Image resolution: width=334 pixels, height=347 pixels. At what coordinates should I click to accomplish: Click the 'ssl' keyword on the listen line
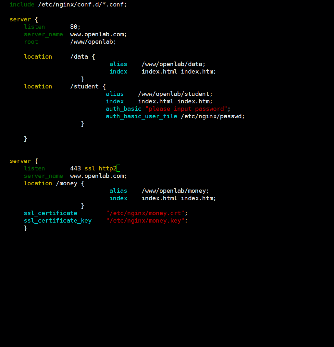[x=90, y=168]
